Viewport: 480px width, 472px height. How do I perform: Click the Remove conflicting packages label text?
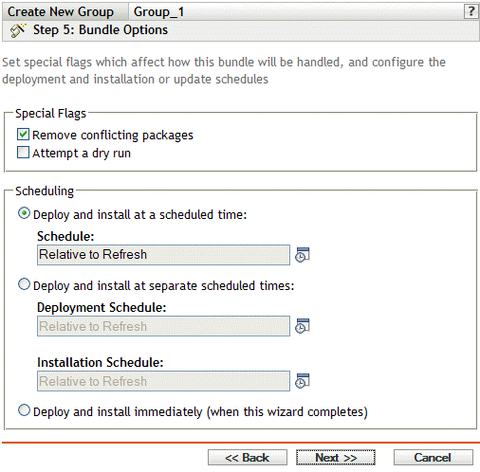tap(113, 136)
